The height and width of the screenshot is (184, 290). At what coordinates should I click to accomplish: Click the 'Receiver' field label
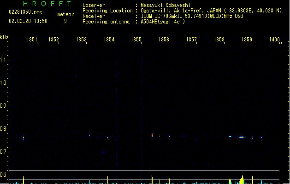coord(94,16)
